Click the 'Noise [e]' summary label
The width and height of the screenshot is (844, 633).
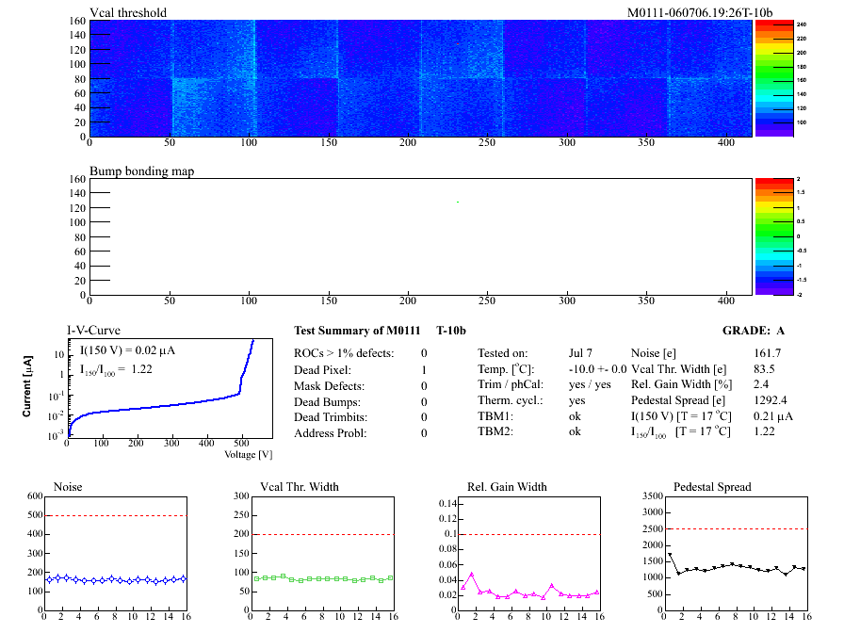654,353
